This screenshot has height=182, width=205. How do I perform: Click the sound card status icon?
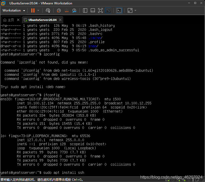click(184, 180)
